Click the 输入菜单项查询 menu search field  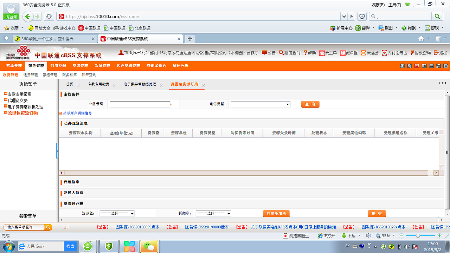(24, 227)
